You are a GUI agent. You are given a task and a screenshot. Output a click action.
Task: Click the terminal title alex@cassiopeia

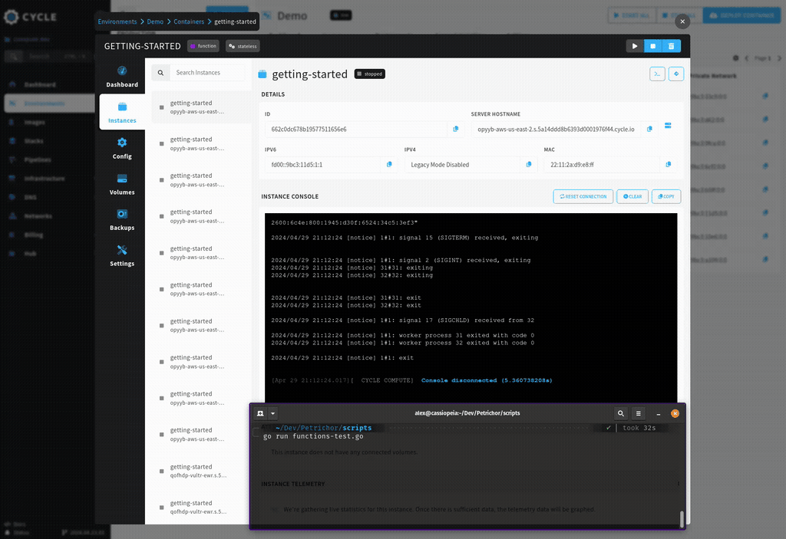coord(467,413)
